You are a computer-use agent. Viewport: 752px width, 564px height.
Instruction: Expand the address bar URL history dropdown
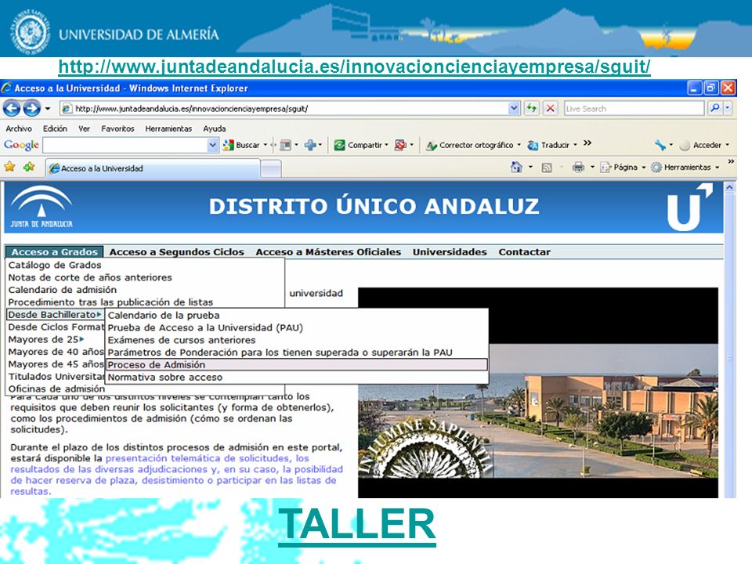[x=514, y=108]
